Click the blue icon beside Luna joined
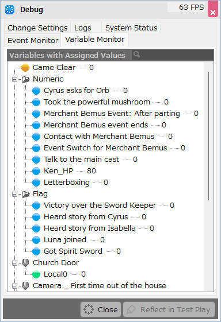 [x=36, y=240]
